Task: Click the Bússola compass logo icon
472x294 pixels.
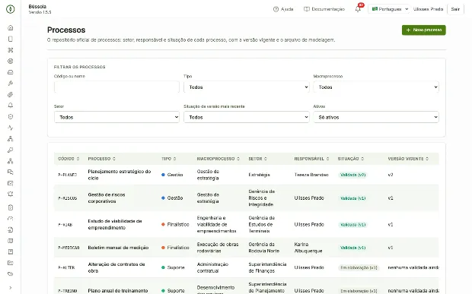Action: pos(10,9)
